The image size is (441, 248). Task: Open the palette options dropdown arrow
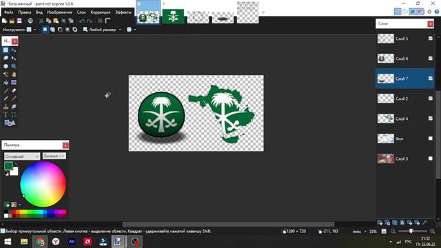[19, 205]
